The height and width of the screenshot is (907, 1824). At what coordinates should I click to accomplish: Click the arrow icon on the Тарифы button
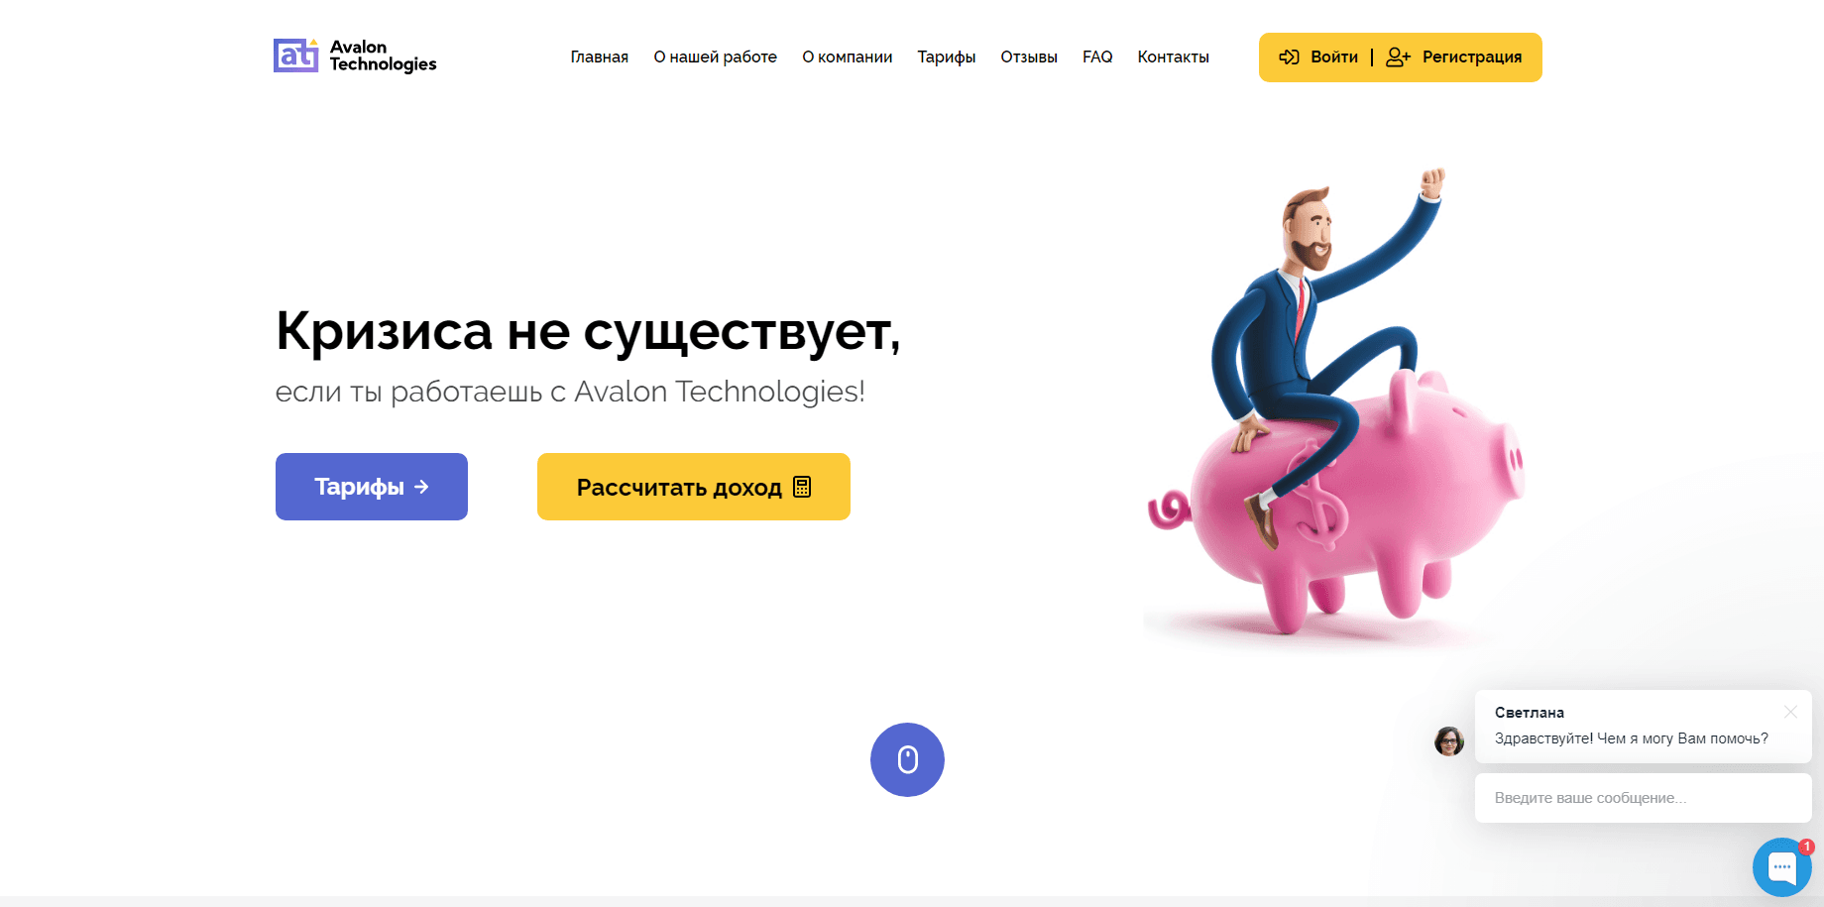pos(421,487)
